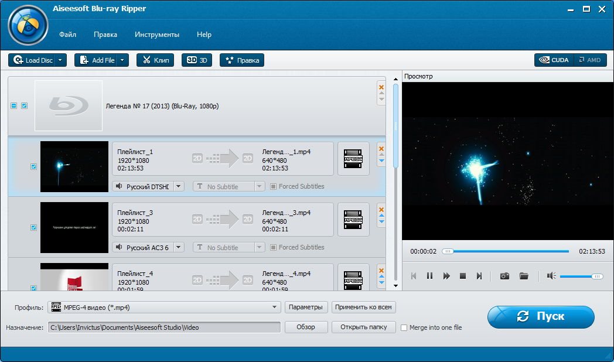Uncheck the Легенда № 17 disc checkbox
The image size is (614, 362).
pyautogui.click(x=24, y=105)
